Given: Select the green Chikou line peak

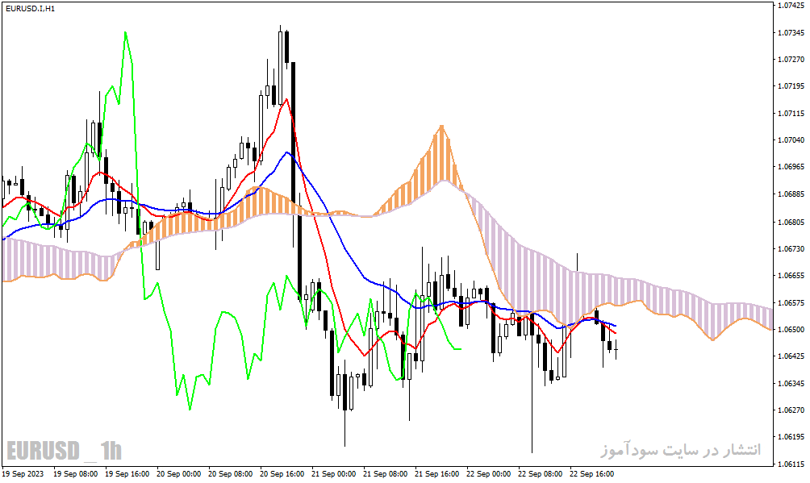Looking at the screenshot, I should [x=126, y=33].
